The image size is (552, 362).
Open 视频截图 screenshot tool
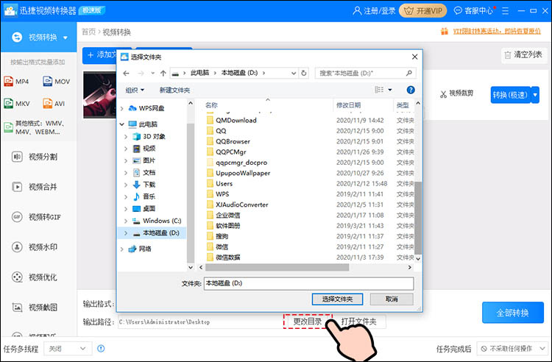(x=35, y=308)
